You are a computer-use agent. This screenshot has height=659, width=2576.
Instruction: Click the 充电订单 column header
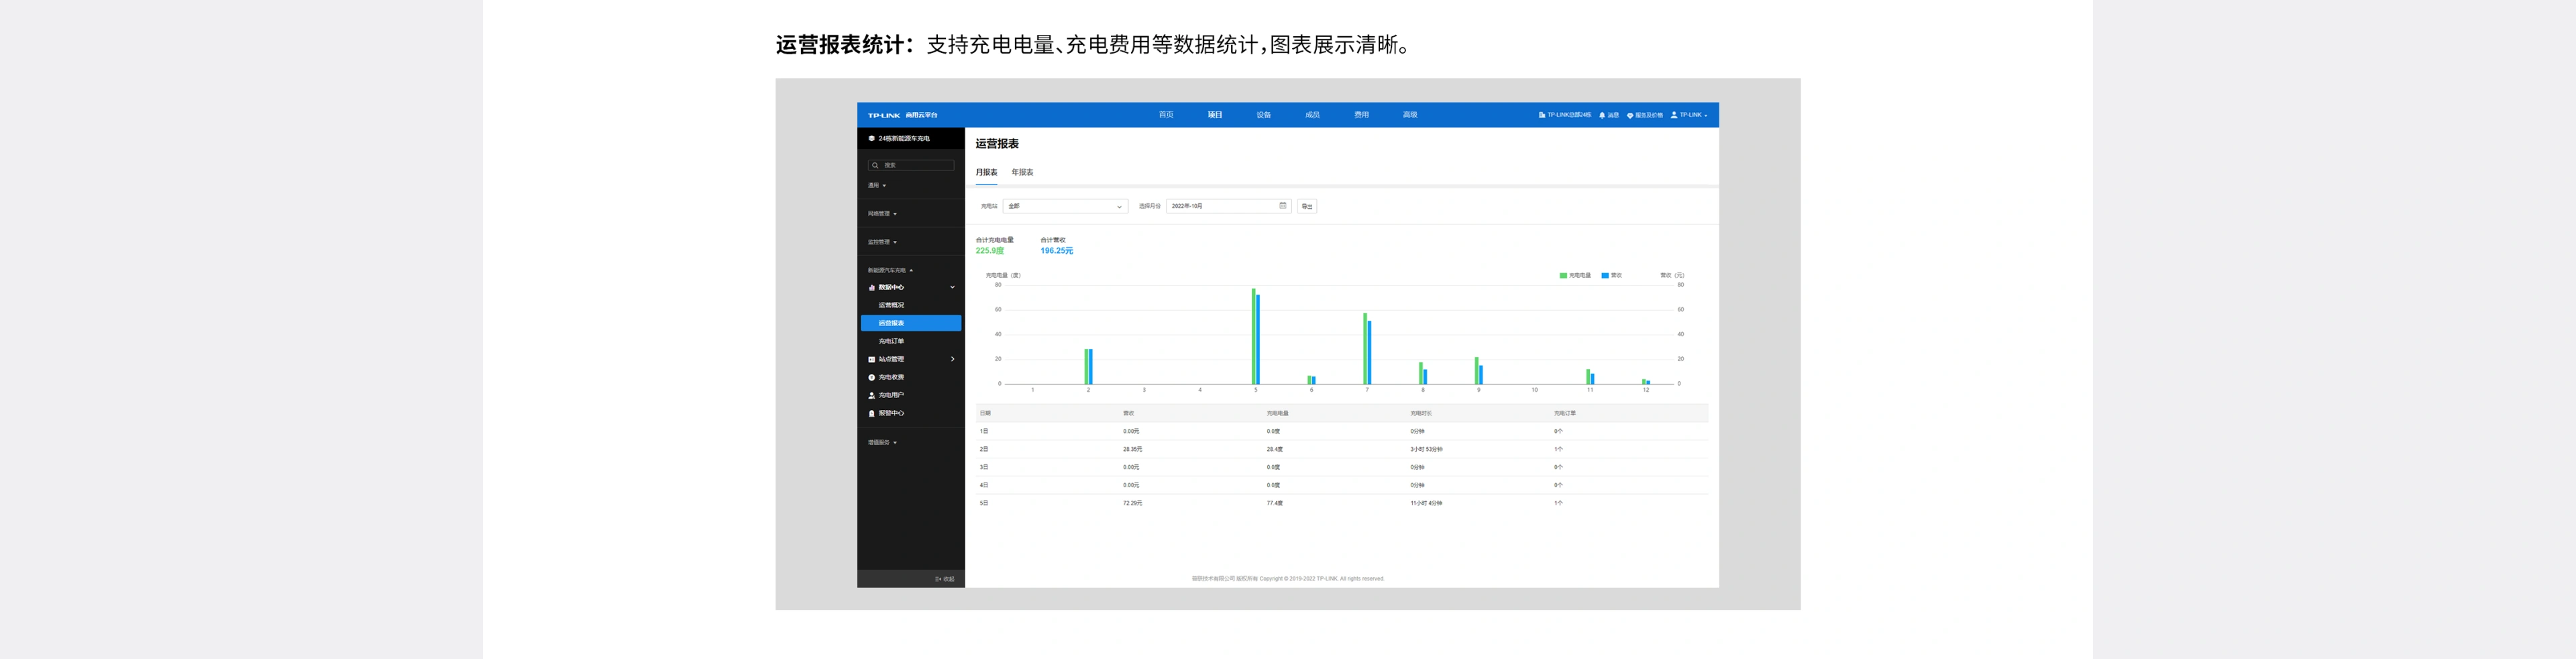click(1565, 413)
